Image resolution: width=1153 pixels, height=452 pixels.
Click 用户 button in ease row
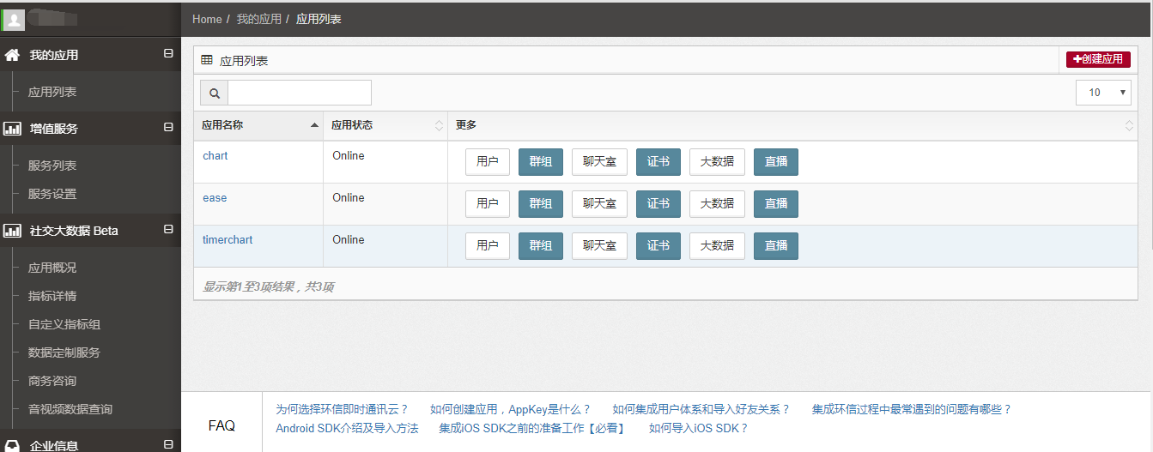coord(488,204)
